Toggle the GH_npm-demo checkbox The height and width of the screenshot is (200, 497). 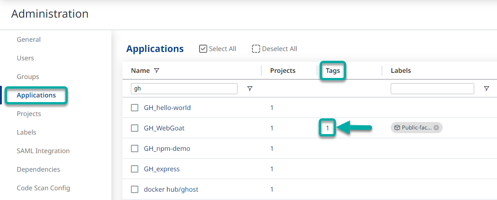click(x=135, y=148)
